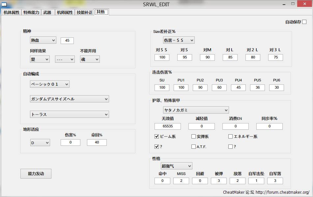Expand the ガンダムデスサイズヘル dropdown
The height and width of the screenshot is (197, 313).
pos(69,99)
